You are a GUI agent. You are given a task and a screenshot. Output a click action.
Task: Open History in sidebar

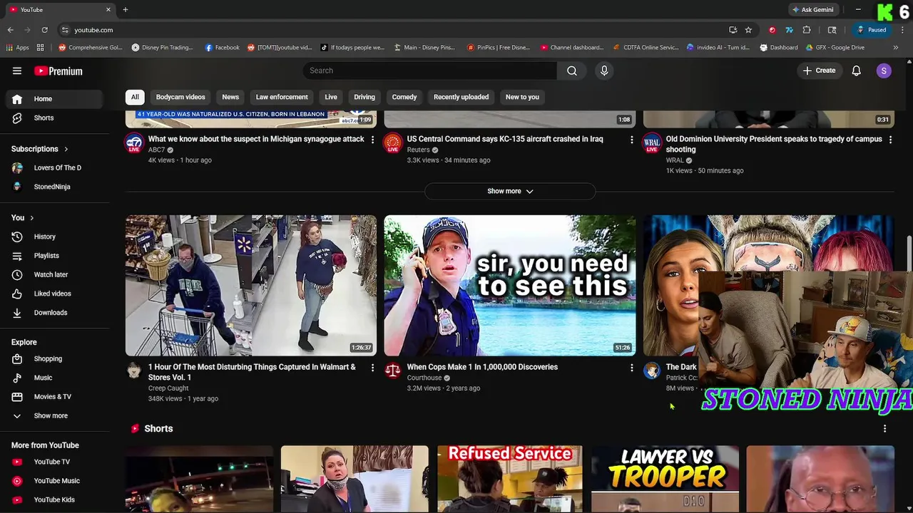[x=55, y=237]
